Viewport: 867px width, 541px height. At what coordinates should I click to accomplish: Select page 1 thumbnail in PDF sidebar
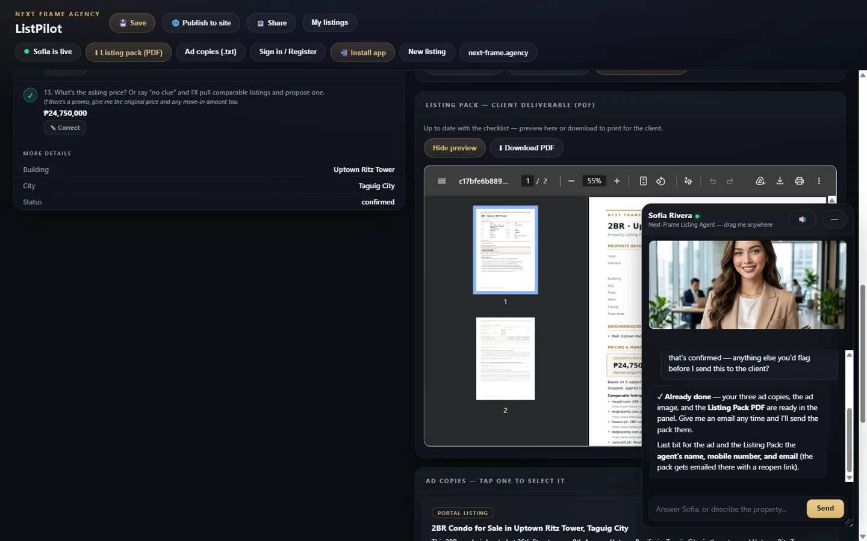(505, 249)
